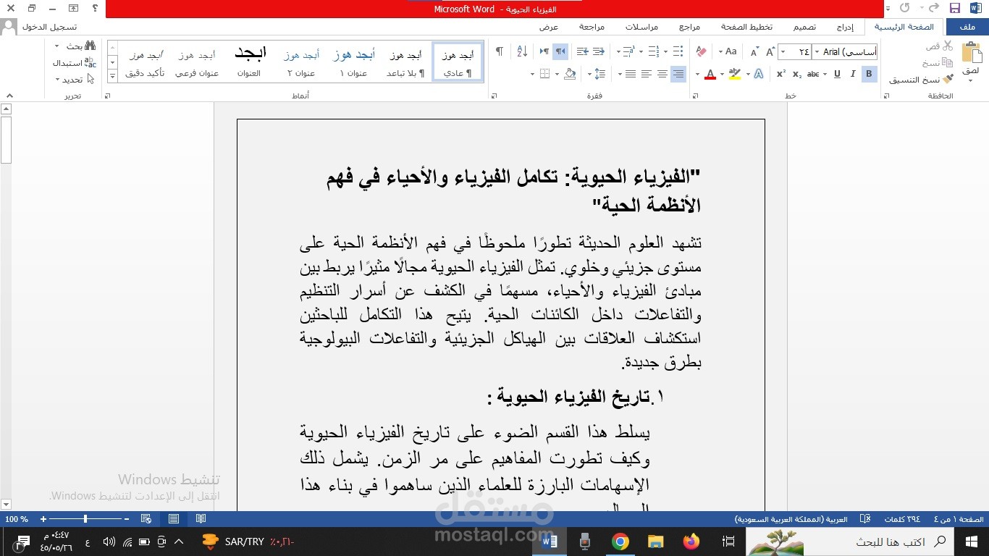The image size is (989, 556).
Task: Apply paragraph shading paint bucket
Action: [571, 74]
